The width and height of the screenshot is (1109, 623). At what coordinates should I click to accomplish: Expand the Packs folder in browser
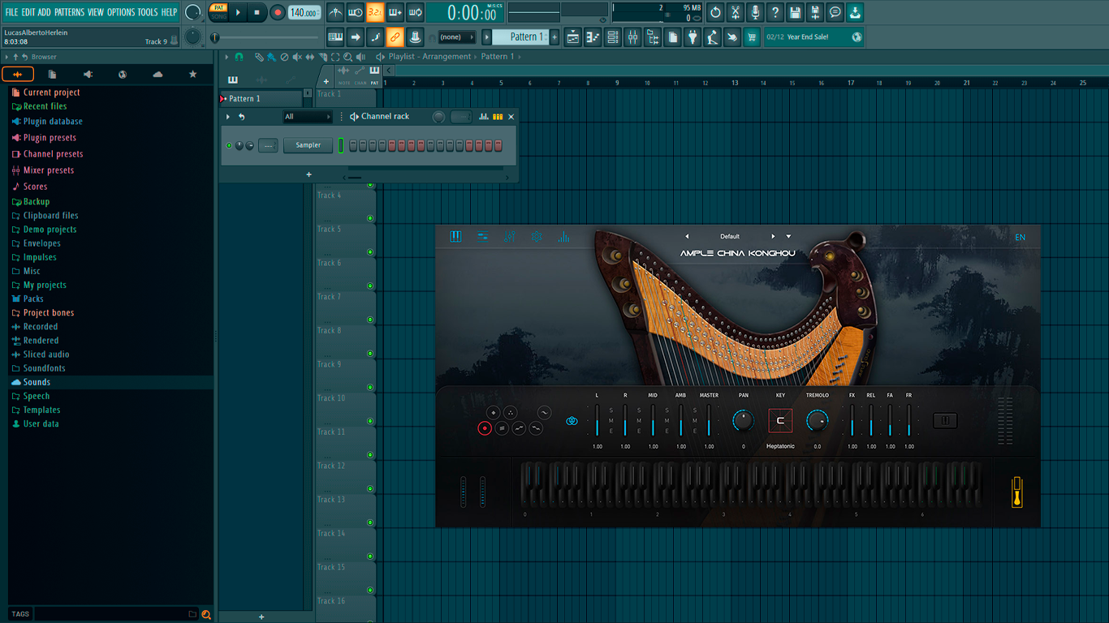tap(33, 299)
